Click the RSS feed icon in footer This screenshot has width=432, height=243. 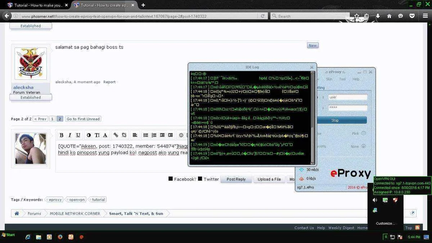(x=417, y=228)
